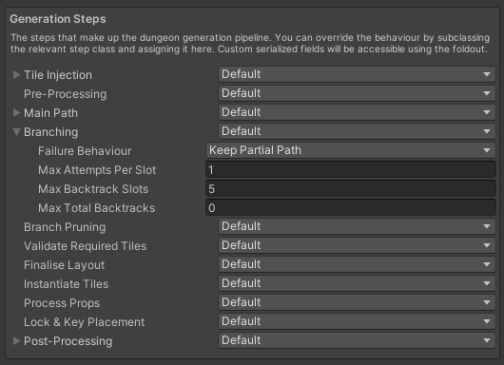Image resolution: width=504 pixels, height=365 pixels.
Task: Click the Main Path label
Action: (x=50, y=113)
